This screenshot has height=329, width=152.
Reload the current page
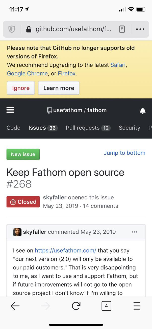click(x=76, y=306)
